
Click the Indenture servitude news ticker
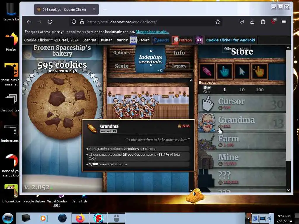pyautogui.click(x=150, y=59)
